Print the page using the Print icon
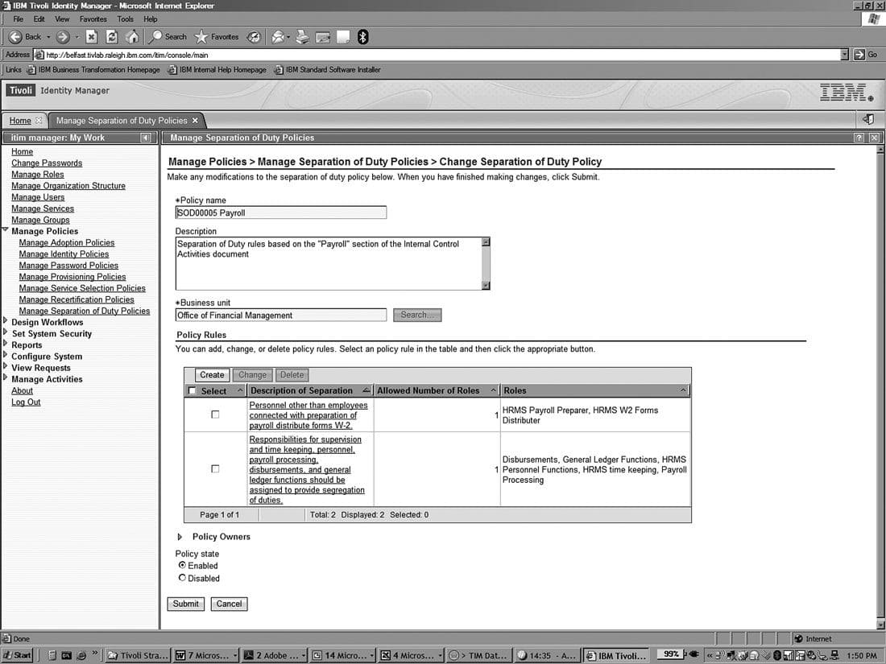The image size is (886, 664). click(303, 37)
